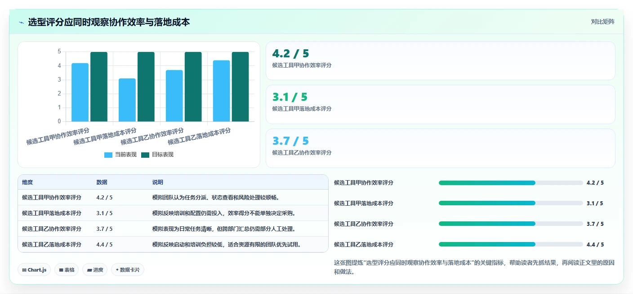Click chart axis label 候选工具乙落地成本评分

pyautogui.click(x=199, y=136)
